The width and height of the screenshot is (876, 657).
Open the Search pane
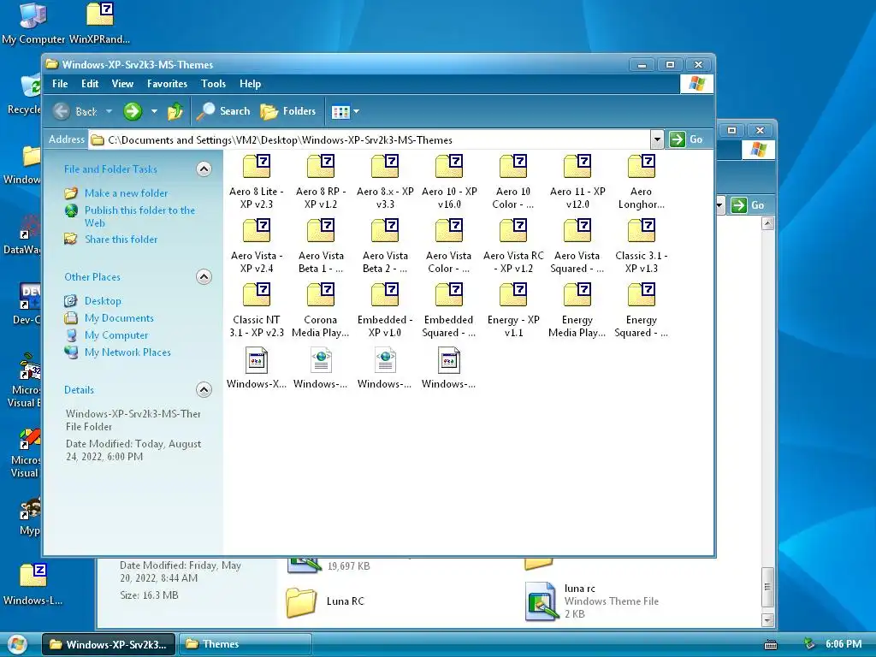pos(223,111)
